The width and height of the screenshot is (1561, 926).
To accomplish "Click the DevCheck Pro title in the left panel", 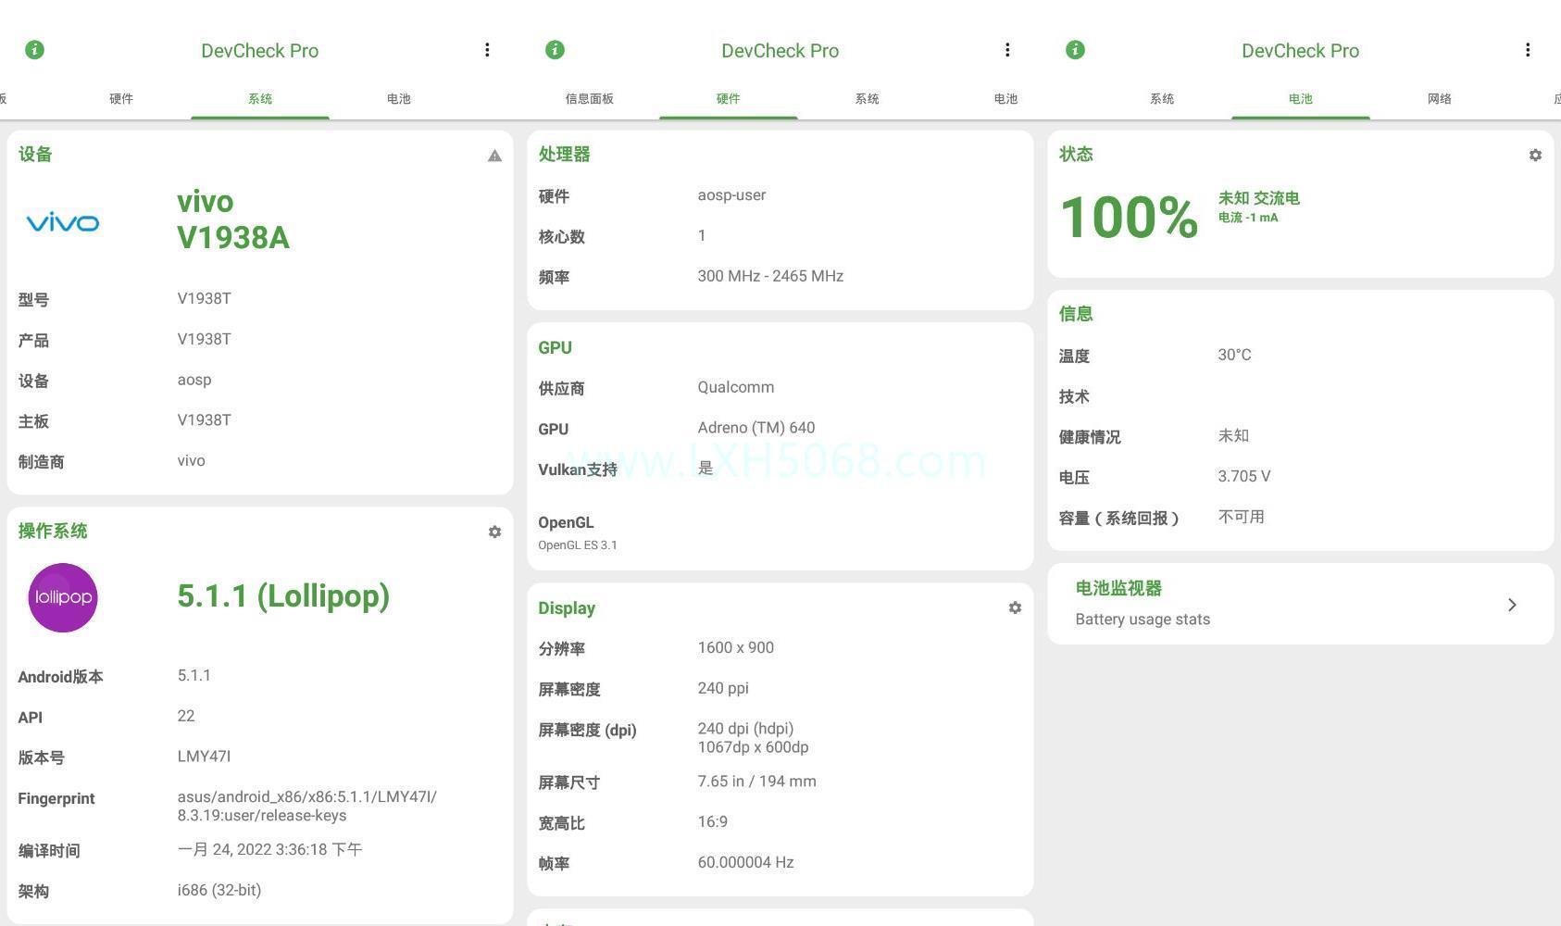I will (x=260, y=51).
